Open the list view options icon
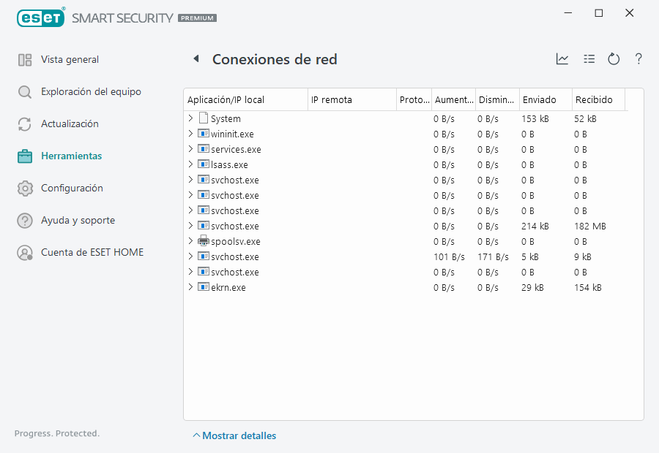Viewport: 659px width, 453px height. point(589,59)
